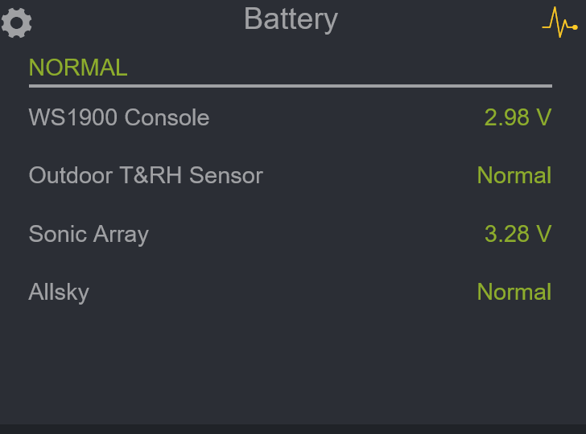The width and height of the screenshot is (586, 434).
Task: Select the Sonic Array label
Action: point(89,235)
